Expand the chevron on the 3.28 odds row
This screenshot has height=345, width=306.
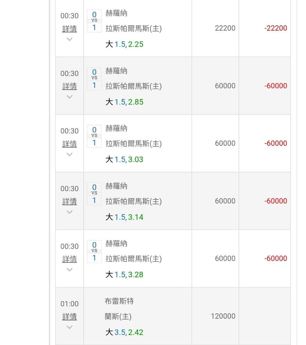pyautogui.click(x=69, y=270)
